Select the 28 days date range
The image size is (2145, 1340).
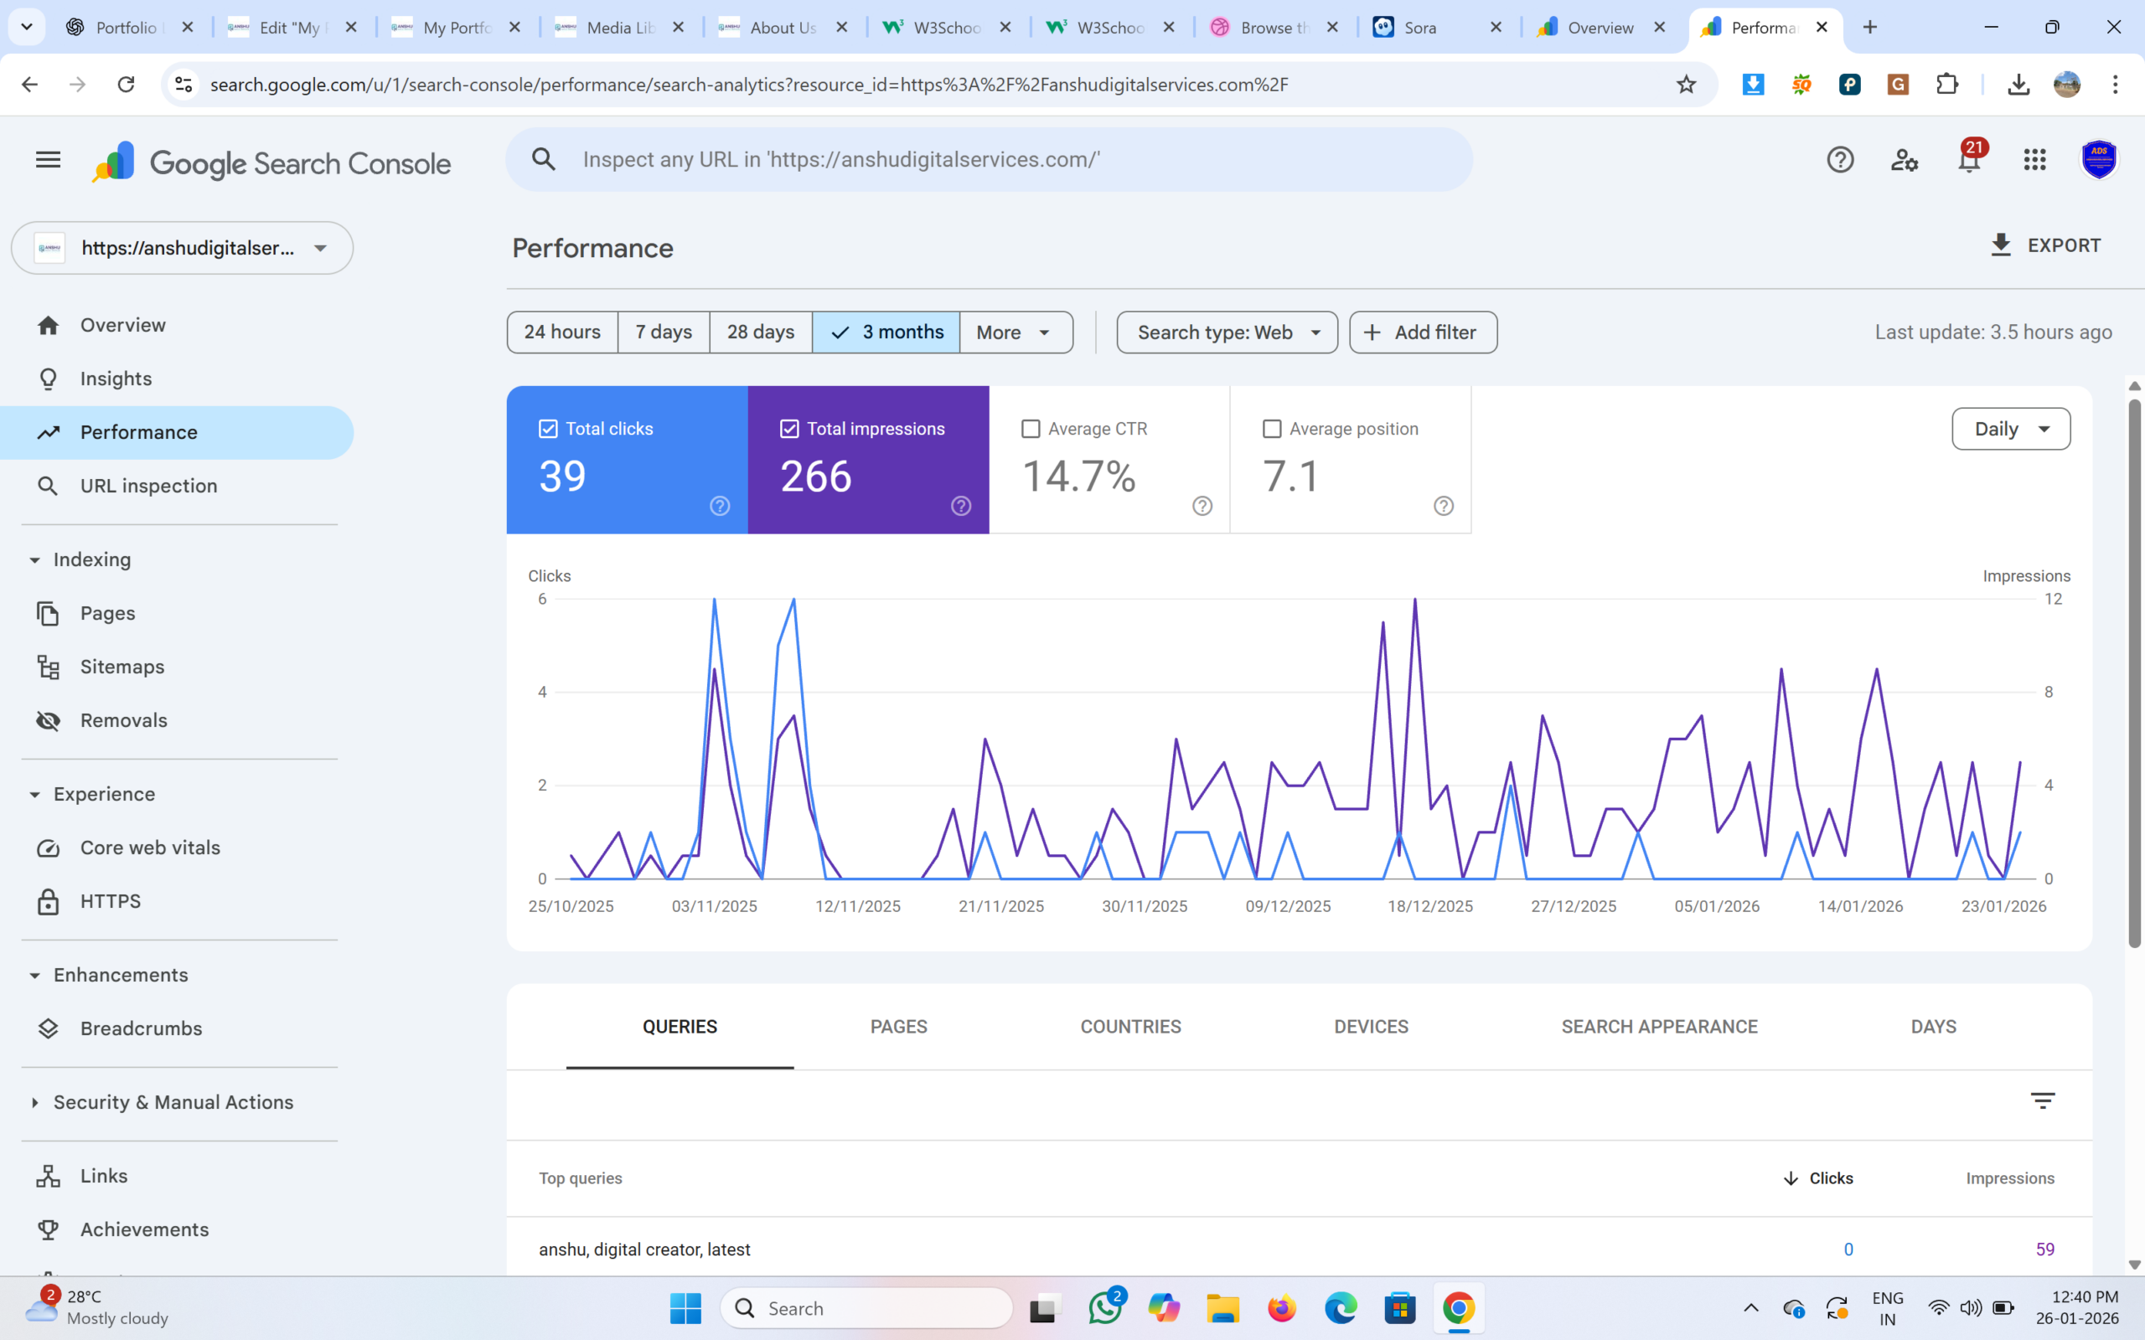pos(760,332)
